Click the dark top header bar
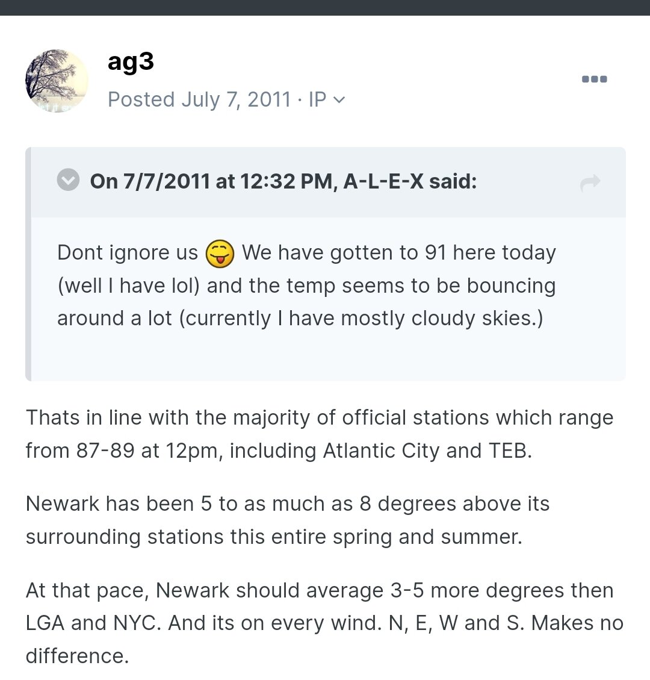The height and width of the screenshot is (680, 650). tap(325, 7)
